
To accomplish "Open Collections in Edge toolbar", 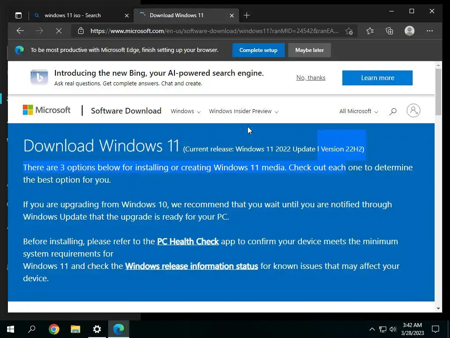I will (389, 31).
